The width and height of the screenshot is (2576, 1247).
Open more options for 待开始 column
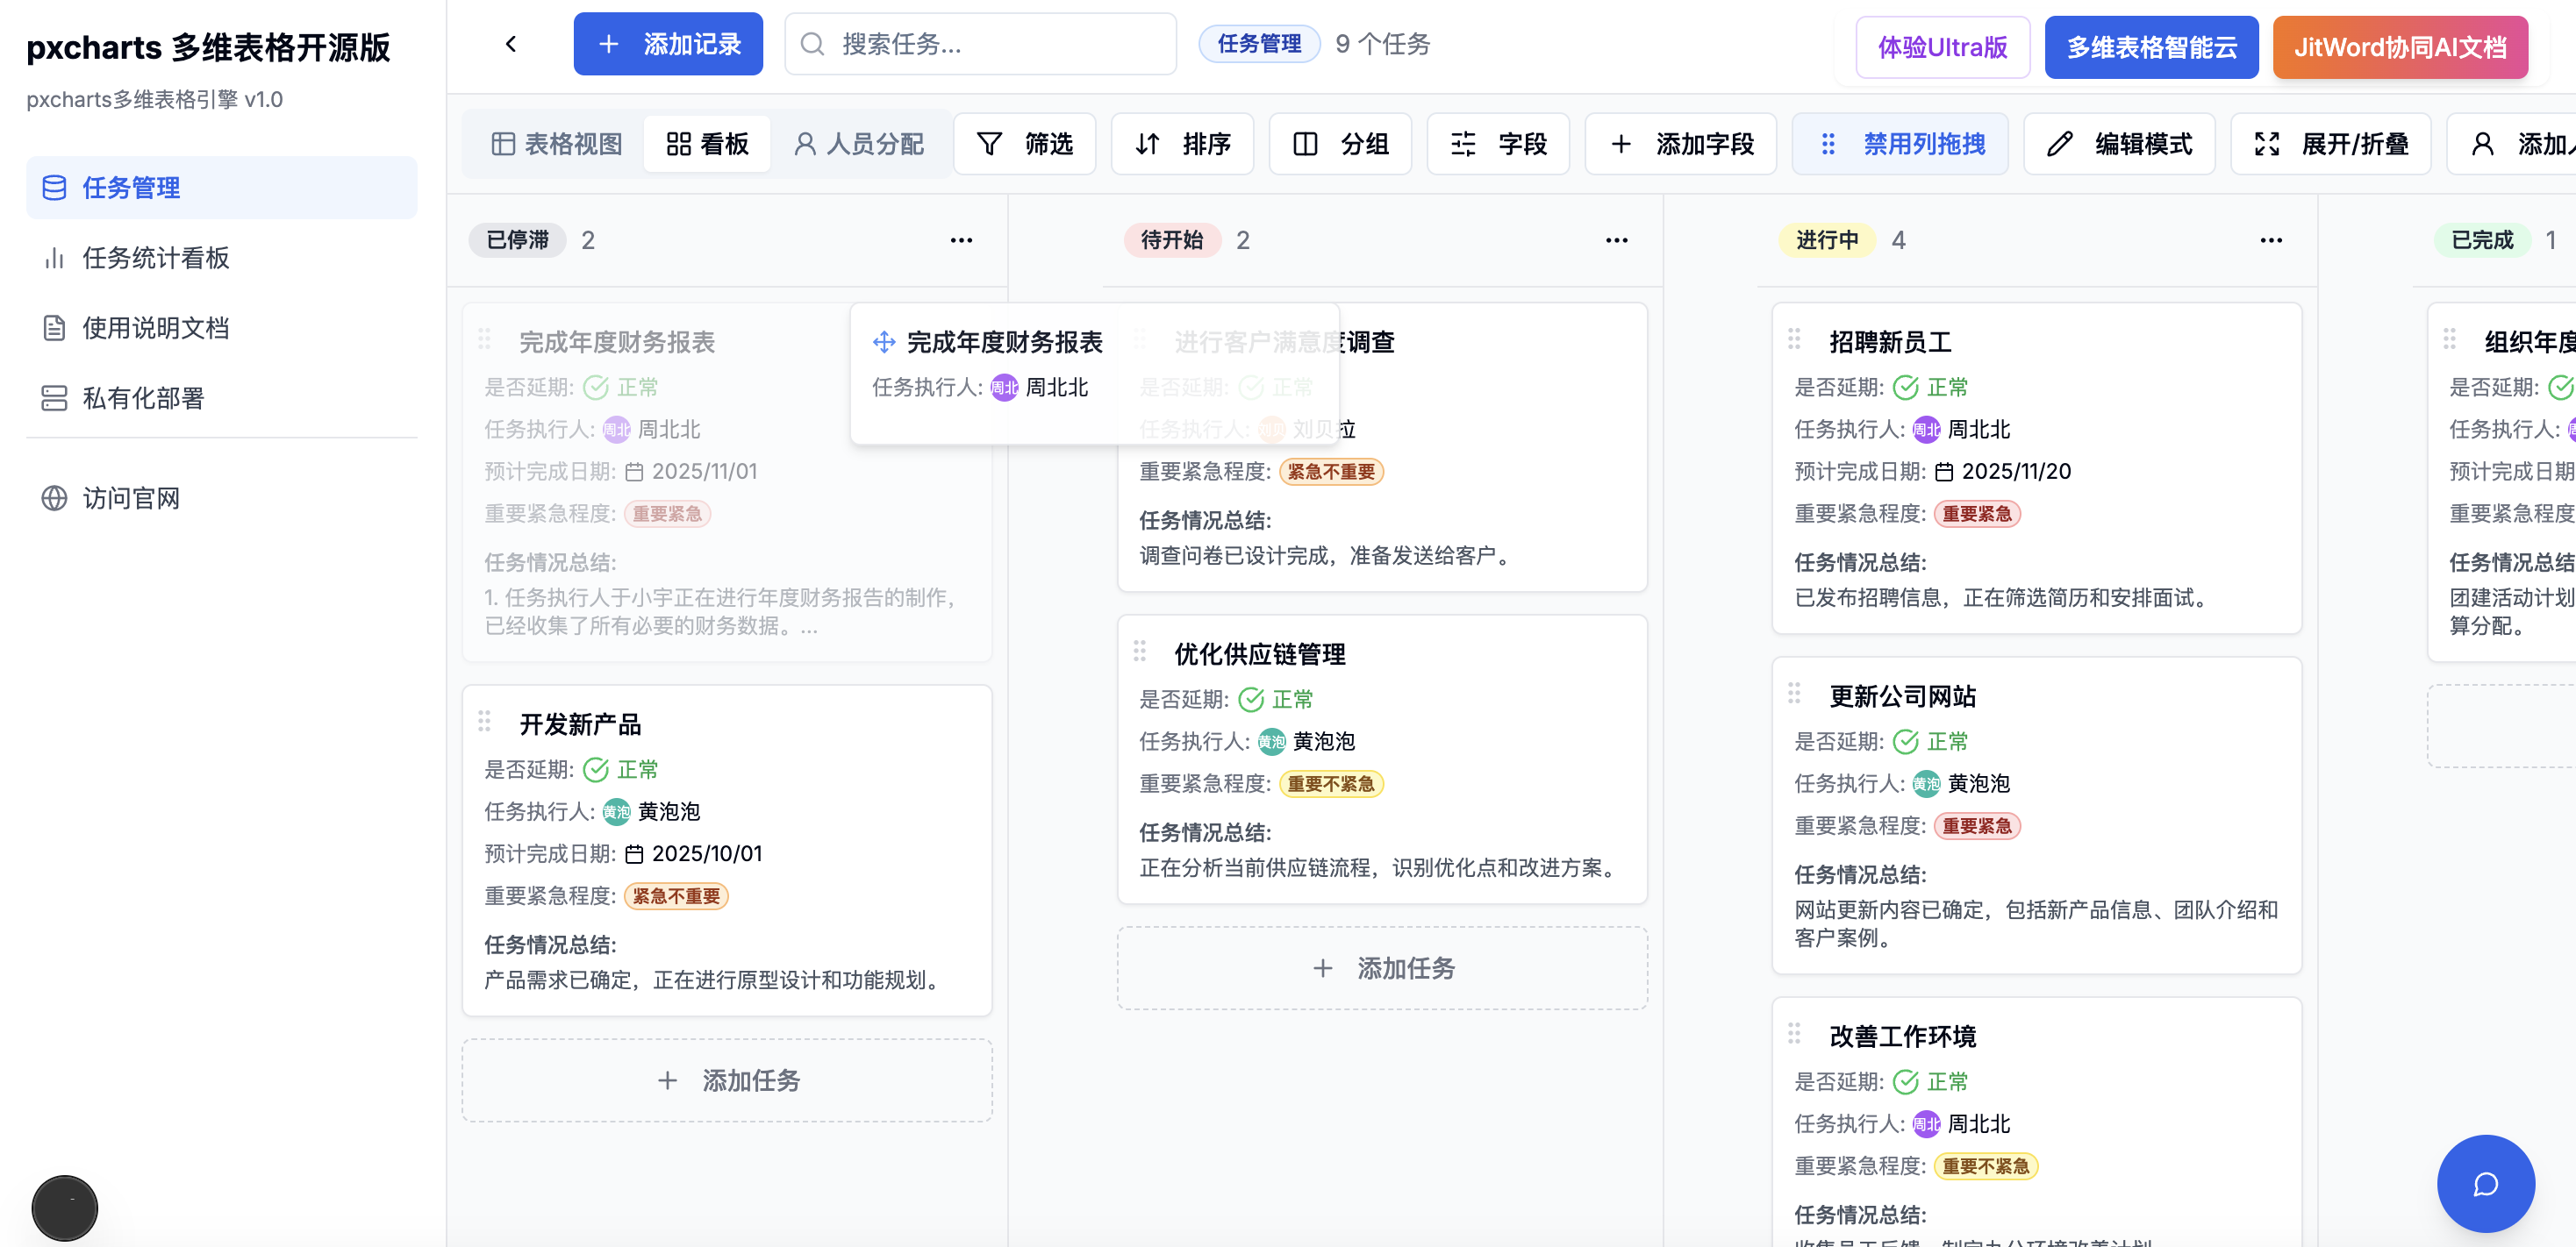pyautogui.click(x=1616, y=239)
